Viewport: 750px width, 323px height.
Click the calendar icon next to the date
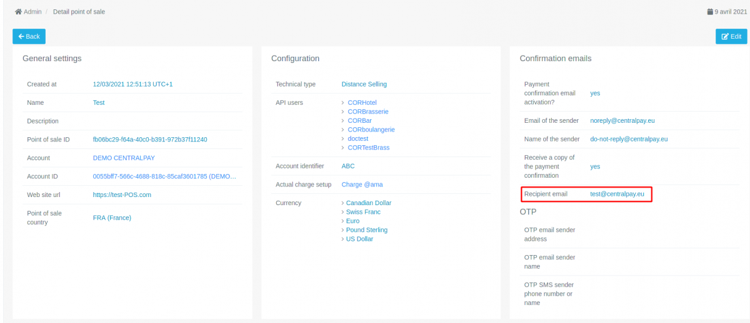710,12
